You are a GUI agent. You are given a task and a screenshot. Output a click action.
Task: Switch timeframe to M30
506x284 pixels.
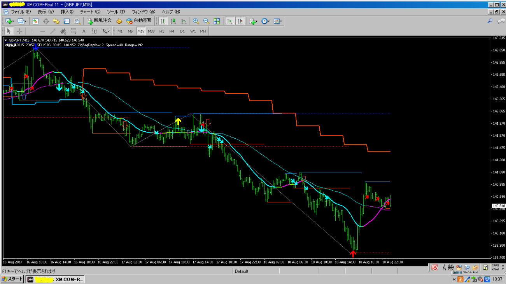click(x=151, y=31)
